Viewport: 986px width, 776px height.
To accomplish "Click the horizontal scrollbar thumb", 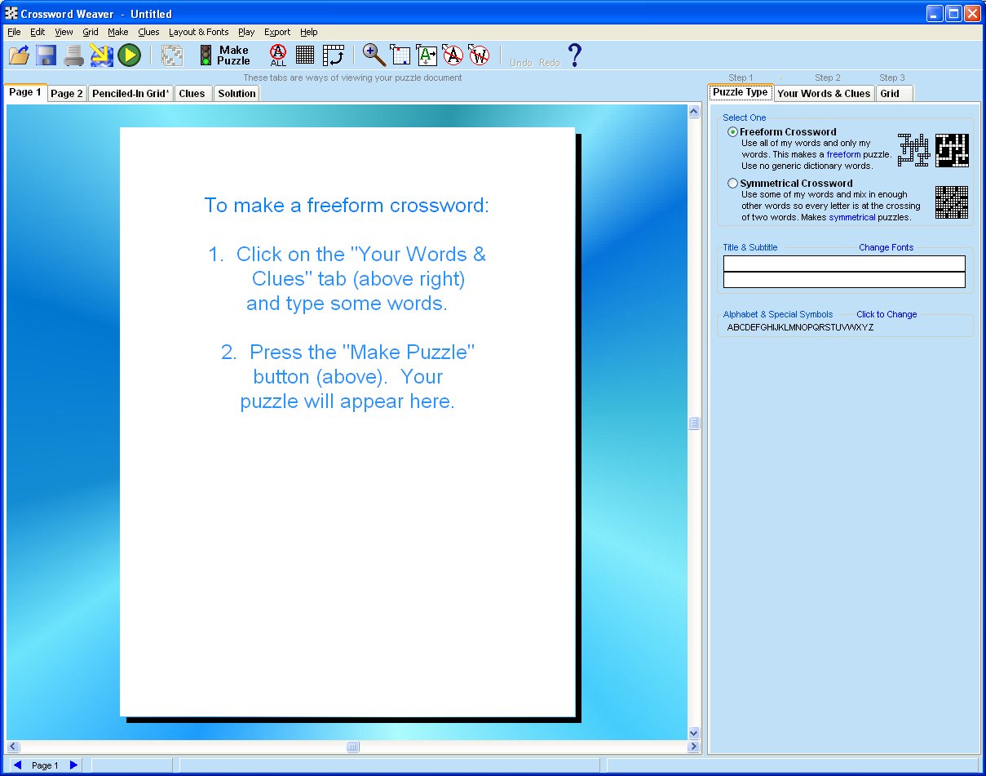I will [352, 747].
